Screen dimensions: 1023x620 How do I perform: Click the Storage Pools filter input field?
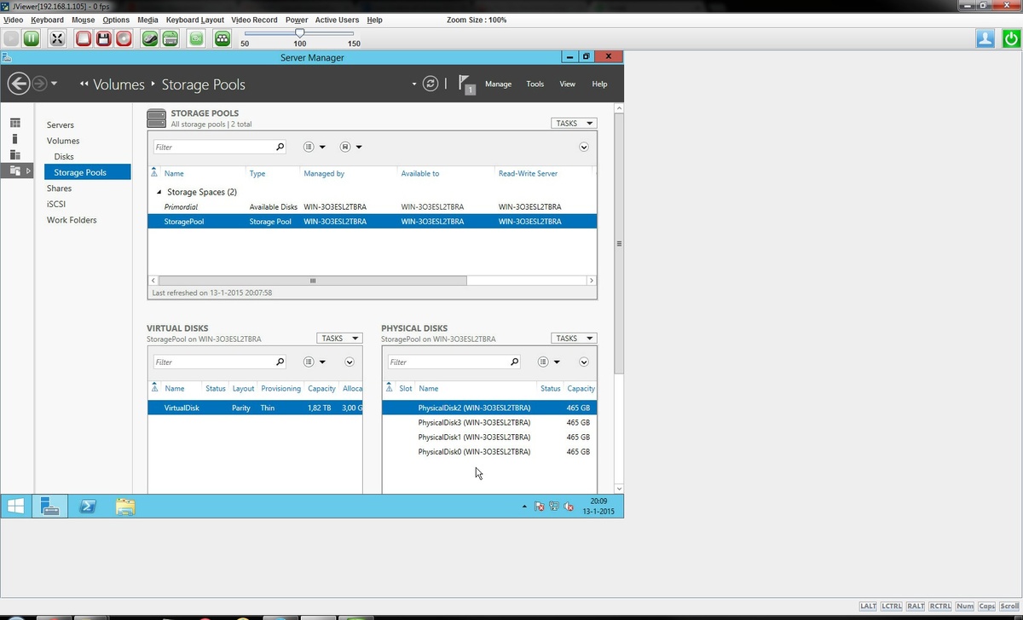[x=214, y=147]
